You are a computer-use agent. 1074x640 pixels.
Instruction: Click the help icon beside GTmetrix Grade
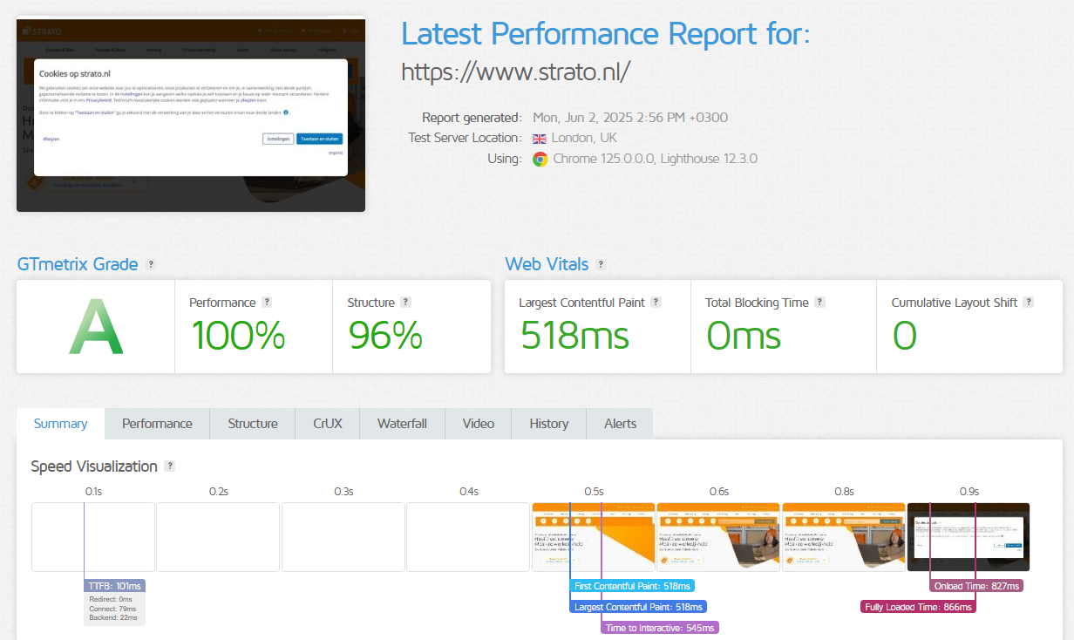(152, 264)
